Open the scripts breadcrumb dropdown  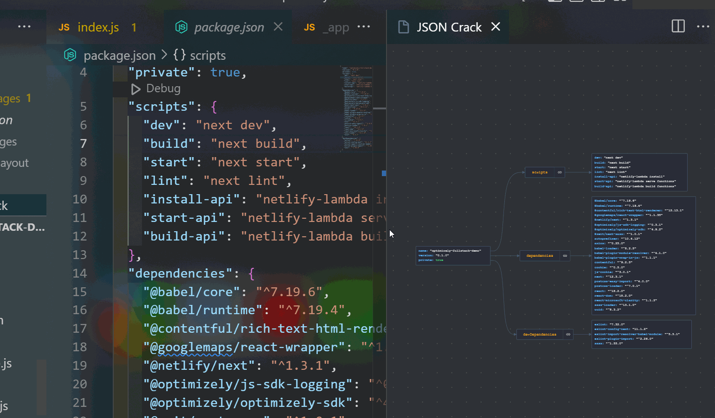click(x=207, y=55)
